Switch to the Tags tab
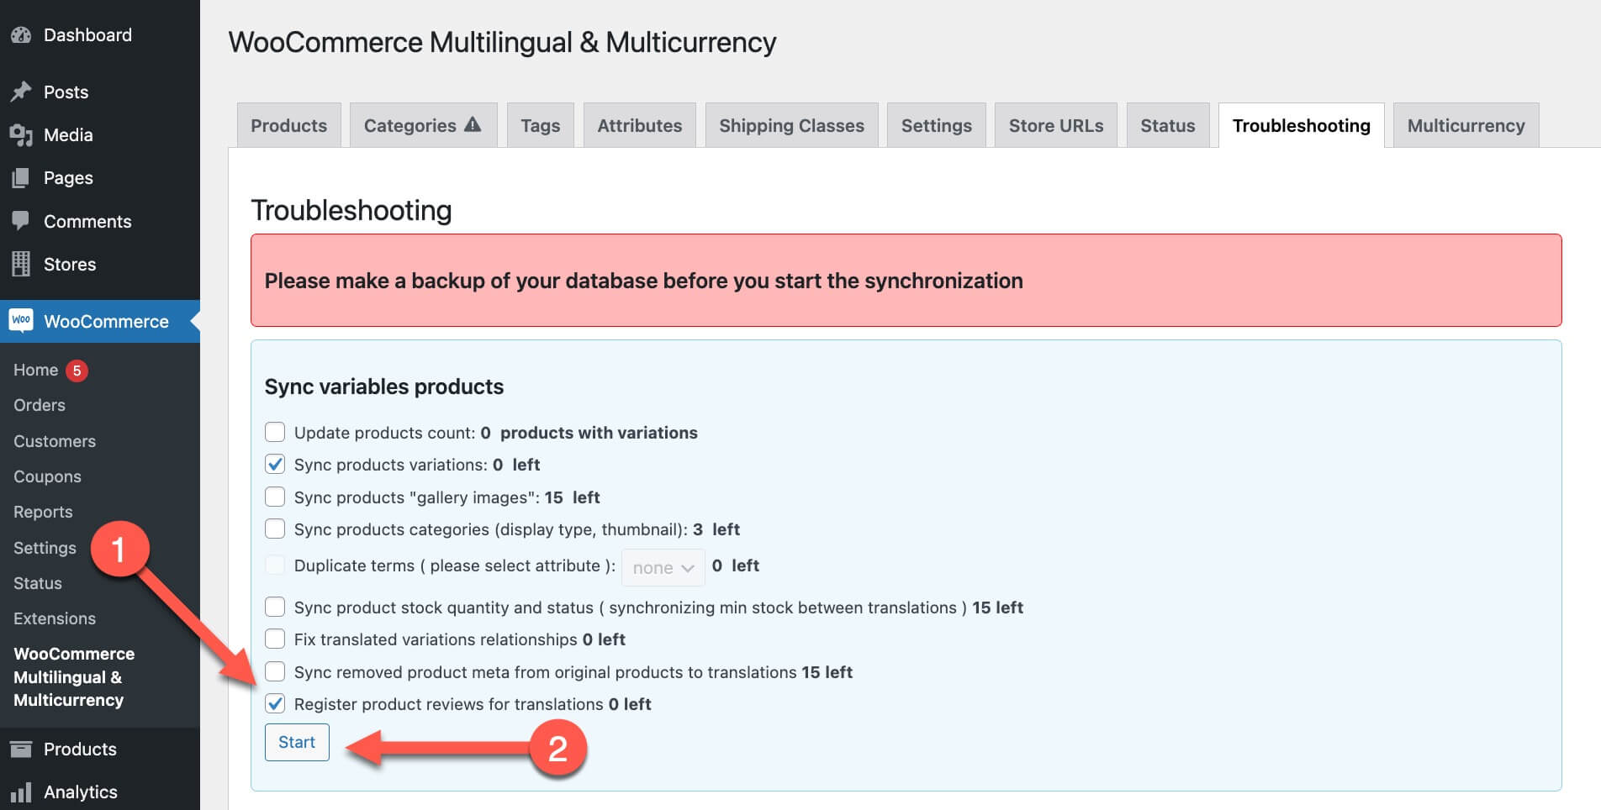 pos(540,125)
